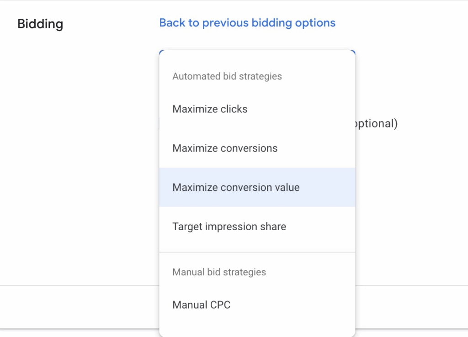Screen dimensions: 468x337
Task: Click the Bidding section heading
Action: tap(40, 24)
